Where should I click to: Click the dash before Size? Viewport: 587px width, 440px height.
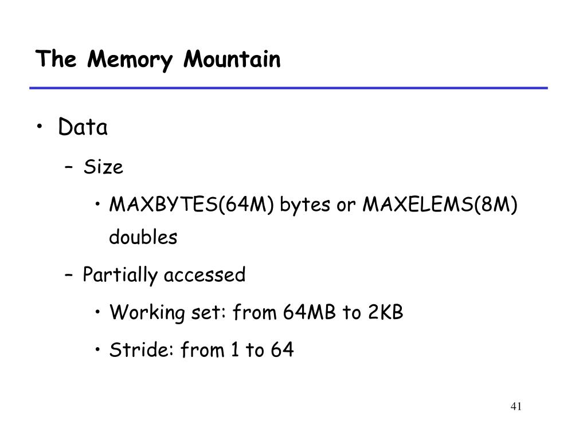point(69,167)
